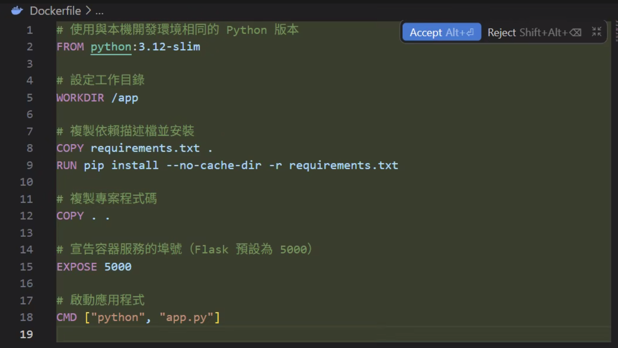Place cursor on empty line 19
Viewport: 618px width, 348px height.
coord(333,334)
